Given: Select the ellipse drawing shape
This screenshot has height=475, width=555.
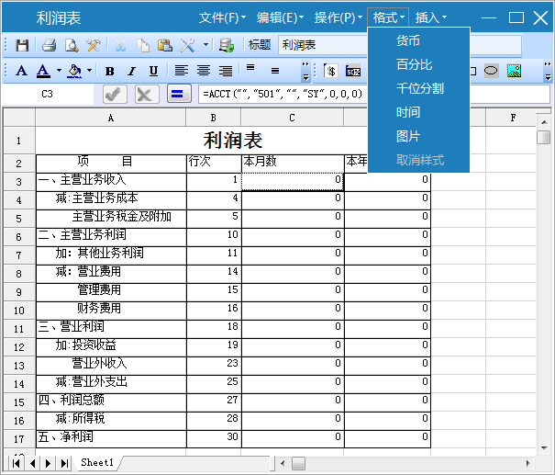Looking at the screenshot, I should click(492, 70).
